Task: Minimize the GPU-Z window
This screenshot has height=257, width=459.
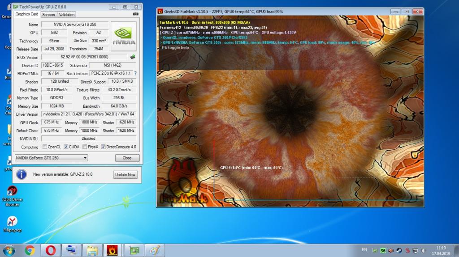Action: pos(114,7)
